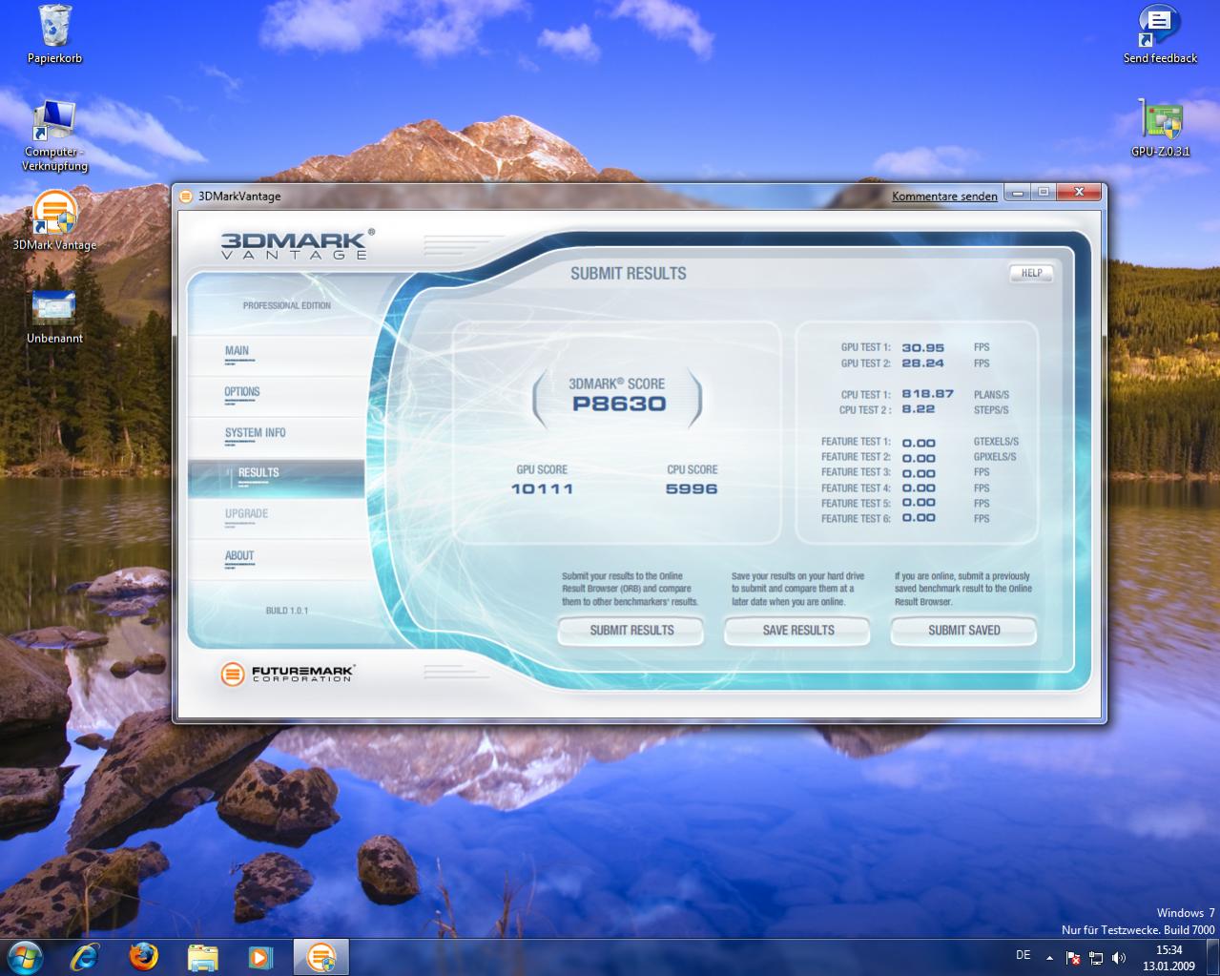Click the volume speaker tray icon
Screen dimensions: 1220x976
(1118, 957)
